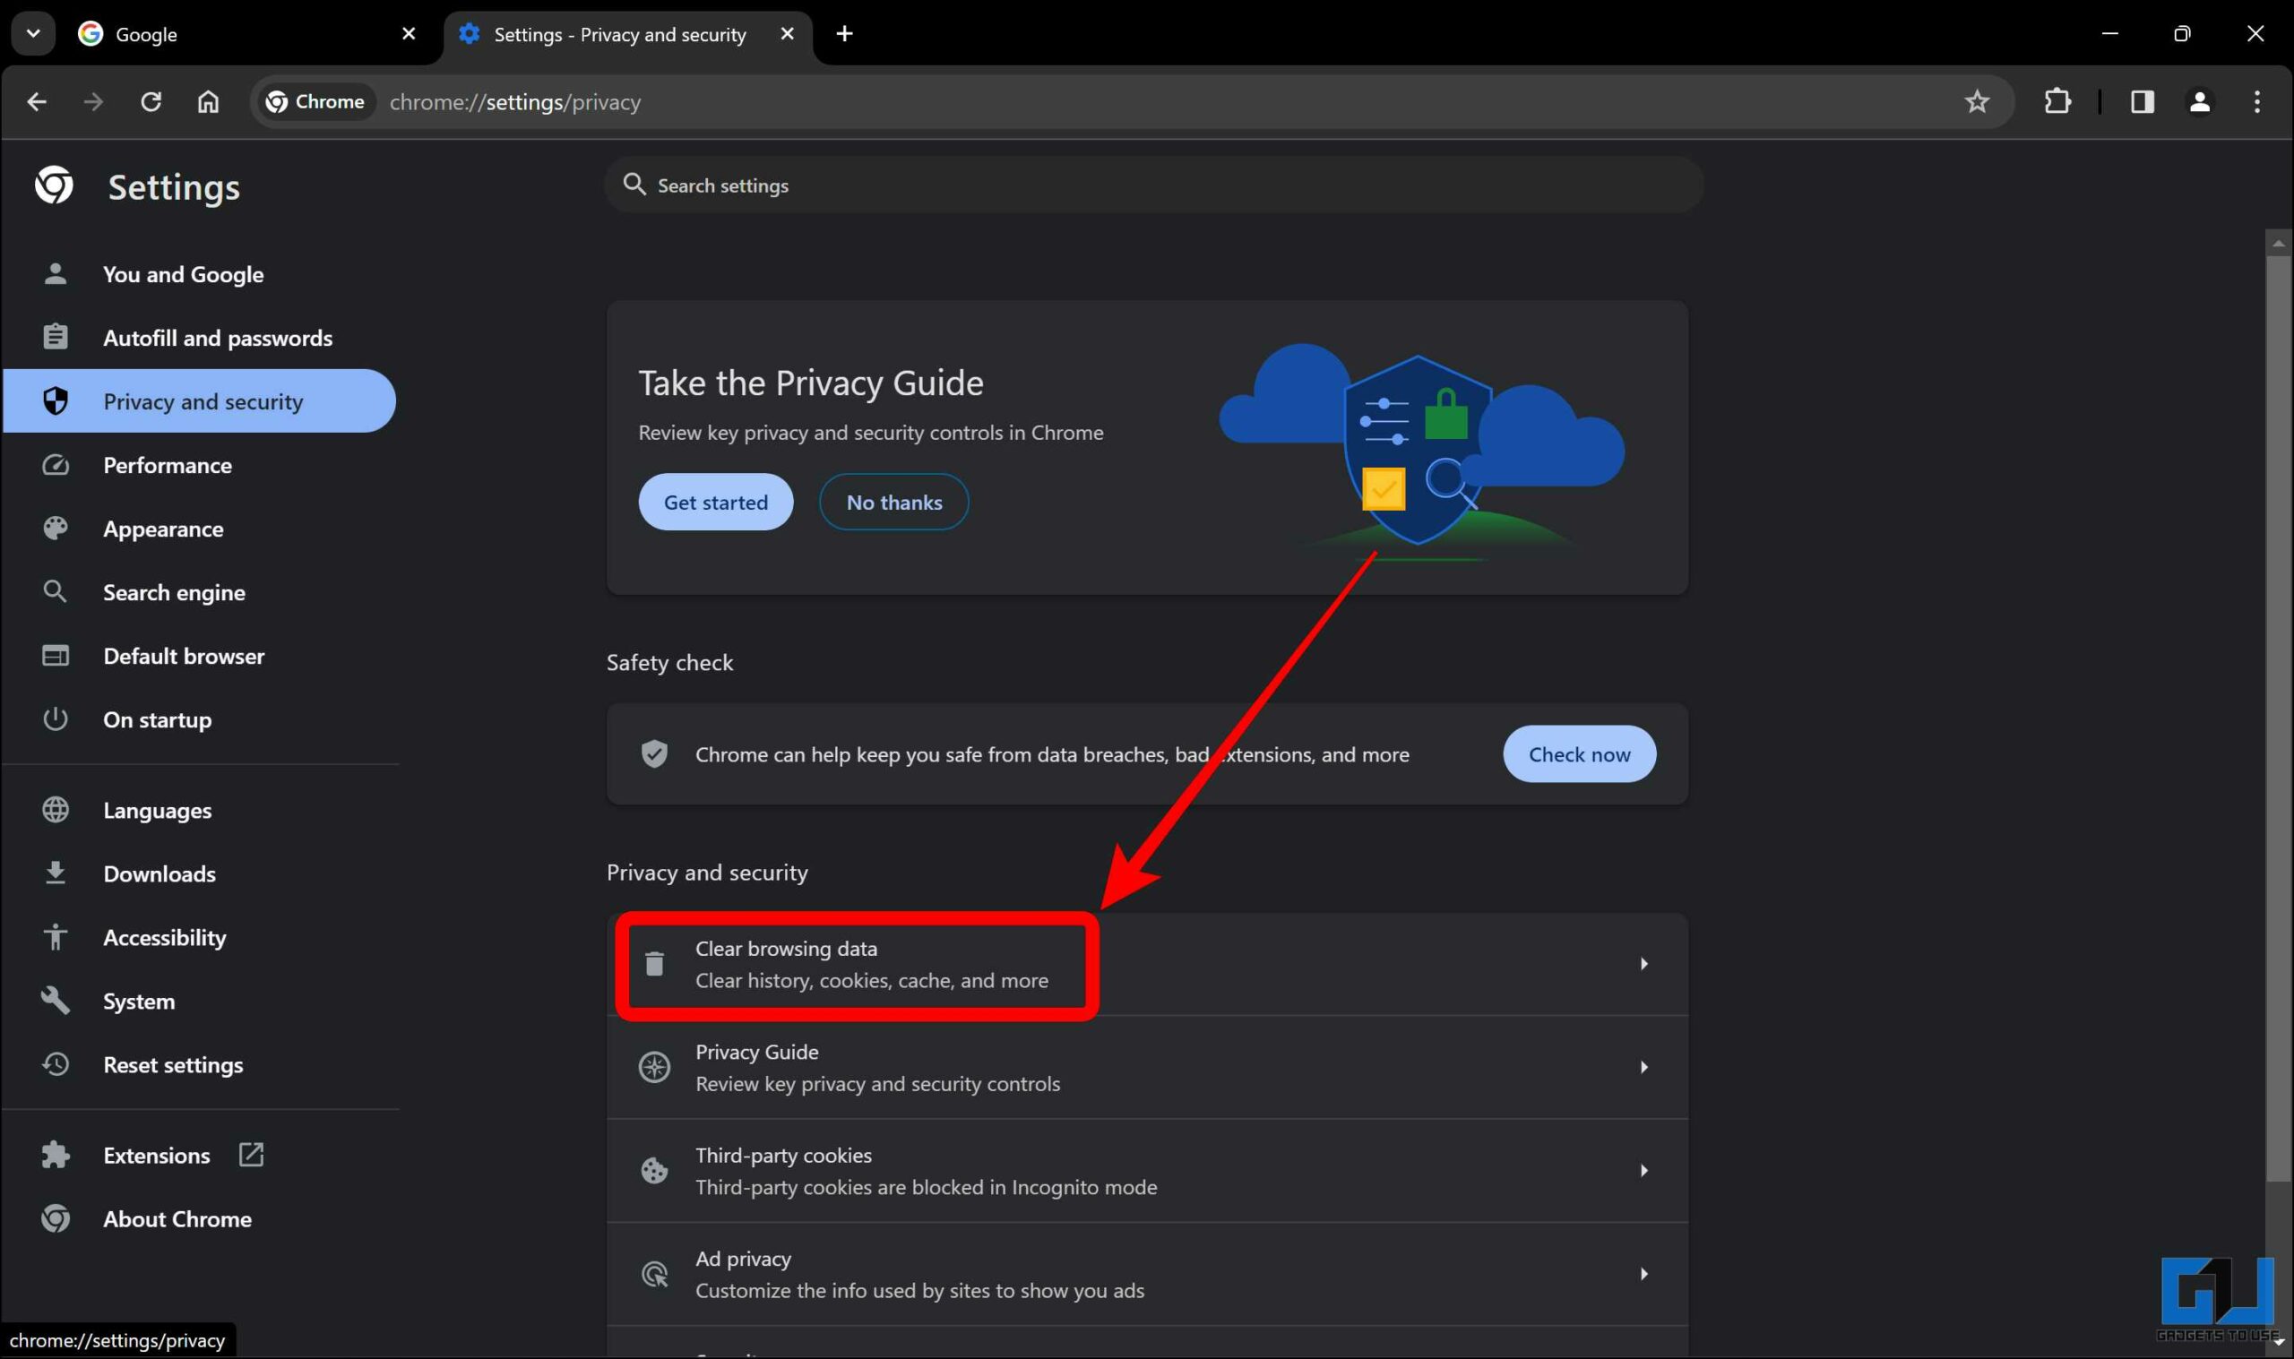The image size is (2294, 1359).
Task: Open Languages settings
Action: pos(200,811)
